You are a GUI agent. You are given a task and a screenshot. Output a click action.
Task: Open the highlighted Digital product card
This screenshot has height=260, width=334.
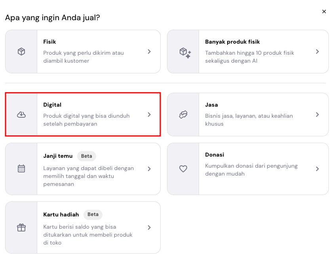83,114
